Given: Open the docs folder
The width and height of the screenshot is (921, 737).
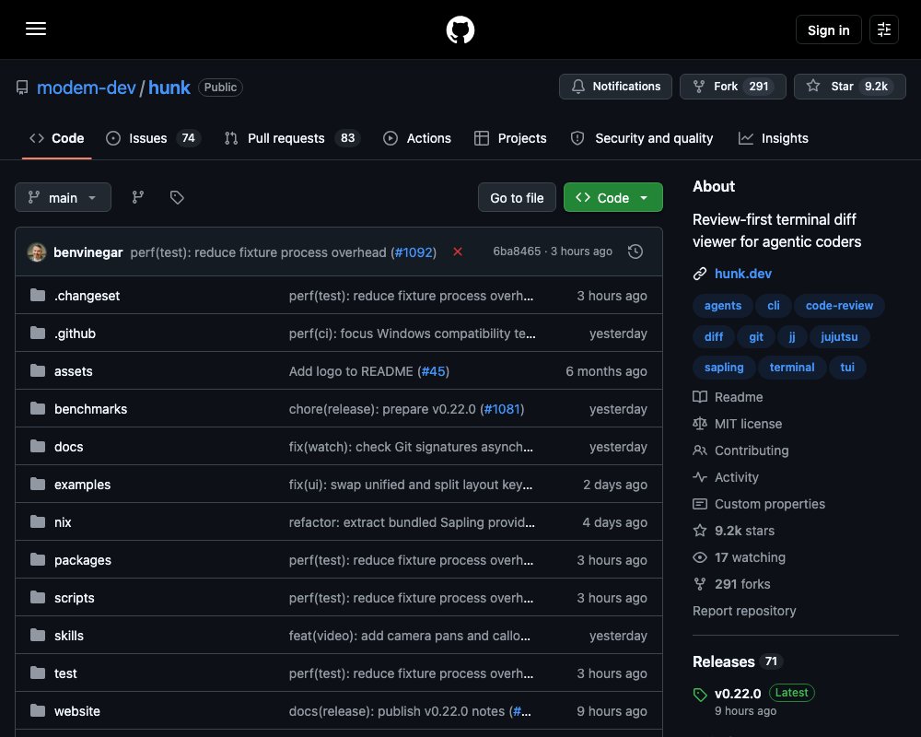Looking at the screenshot, I should 69,447.
